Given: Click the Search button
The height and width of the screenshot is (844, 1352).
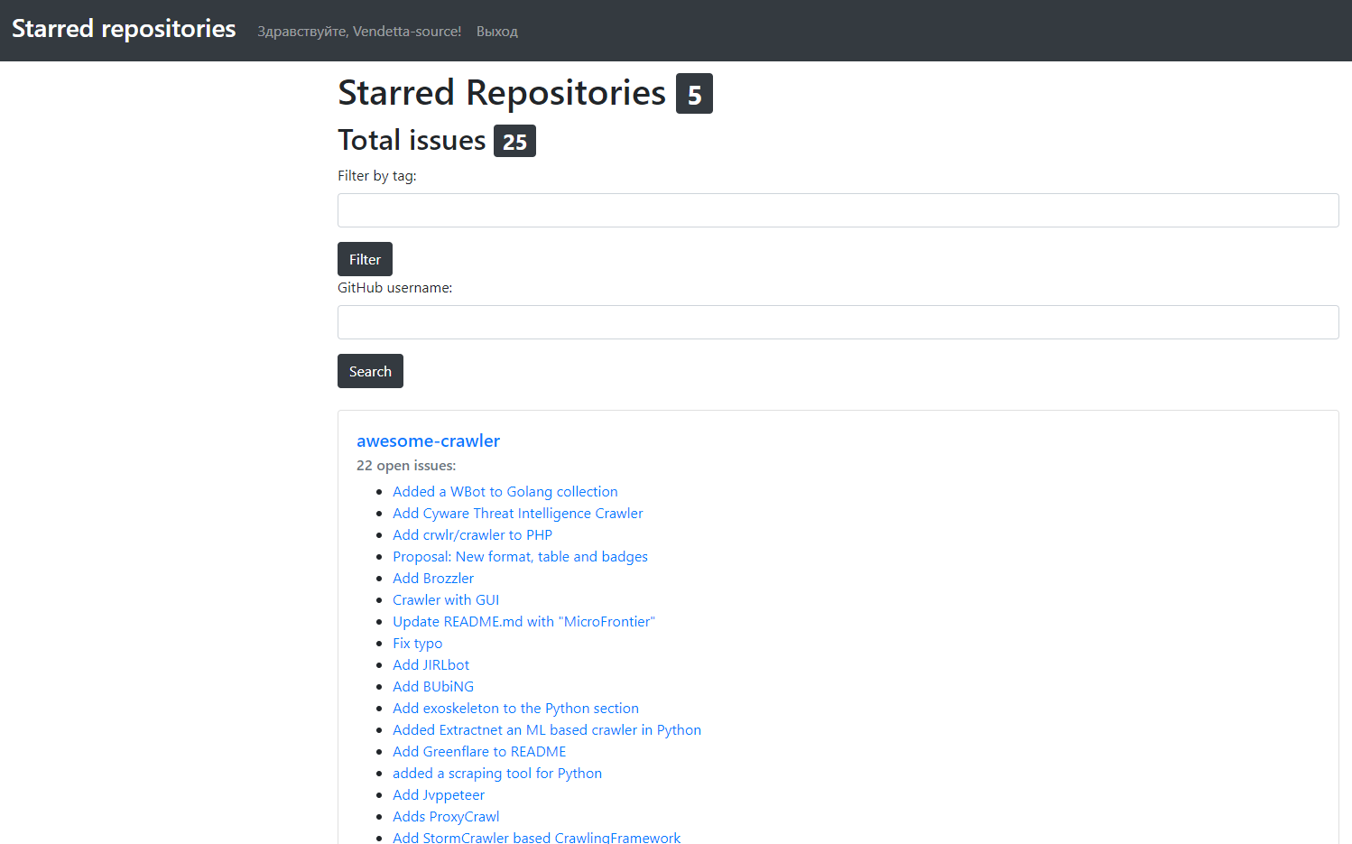Looking at the screenshot, I should (370, 371).
